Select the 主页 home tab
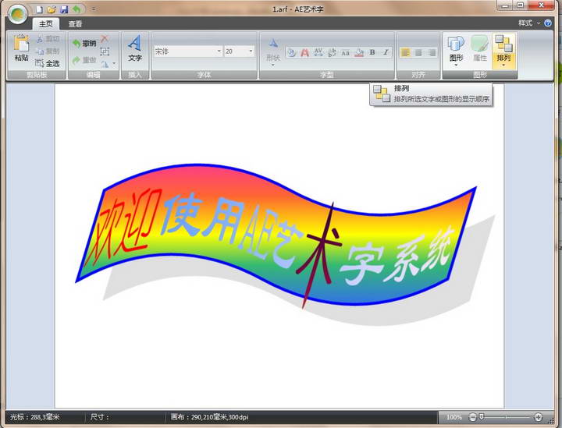562x428 pixels. (46, 24)
